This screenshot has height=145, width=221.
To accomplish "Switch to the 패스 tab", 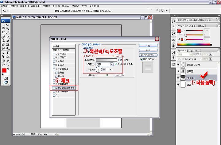I will point(197,50).
